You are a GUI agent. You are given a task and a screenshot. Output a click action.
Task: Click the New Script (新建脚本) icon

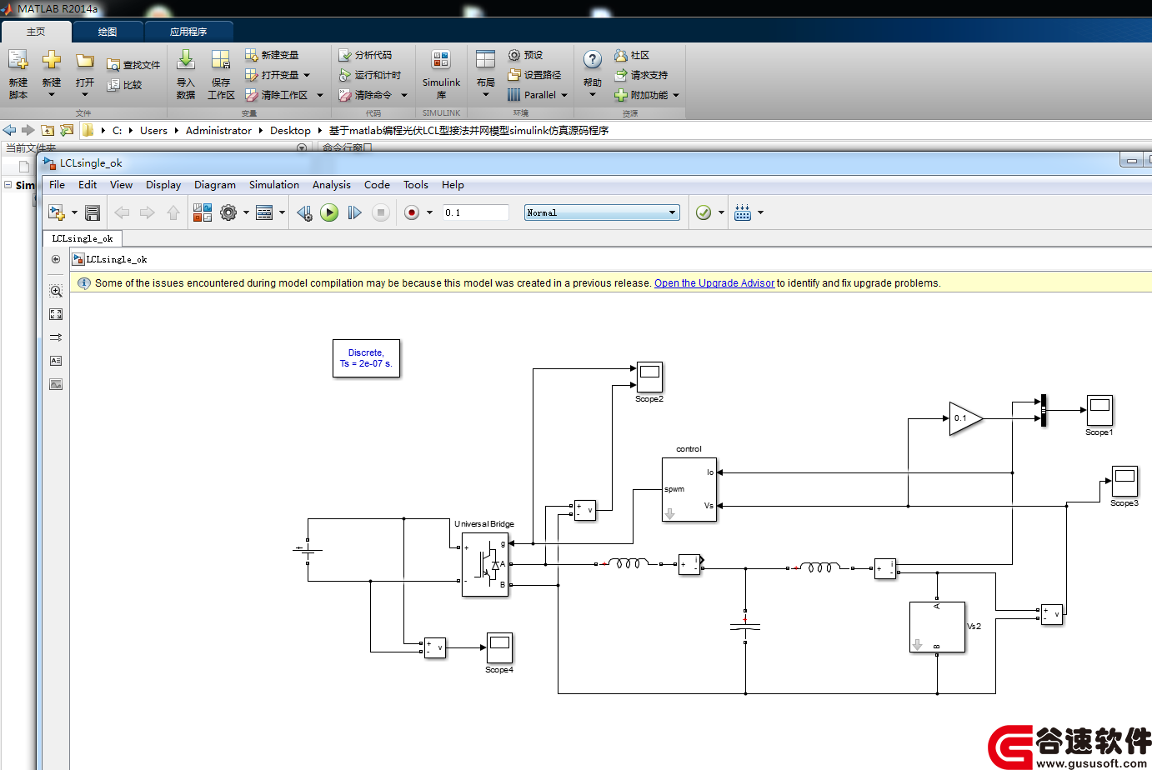18,61
